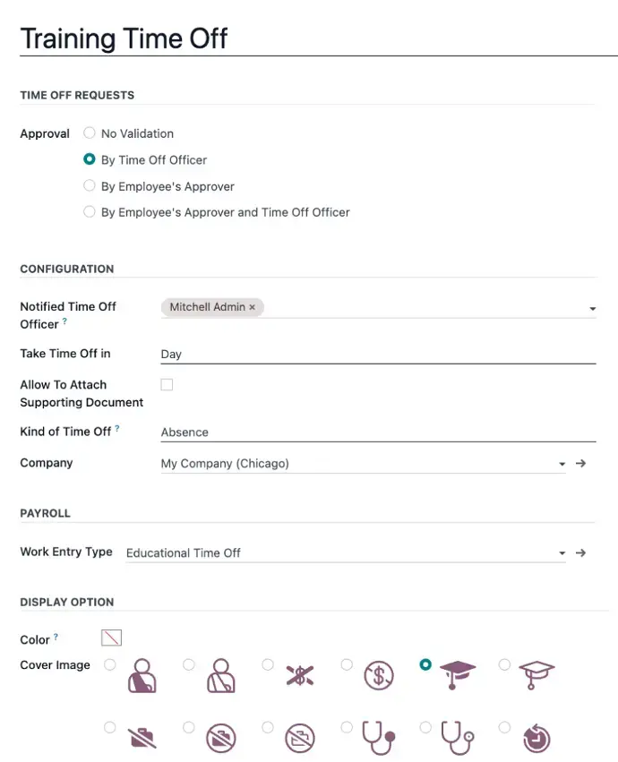Edit the Training Time Off title field
This screenshot has height=762, width=618.
(124, 39)
